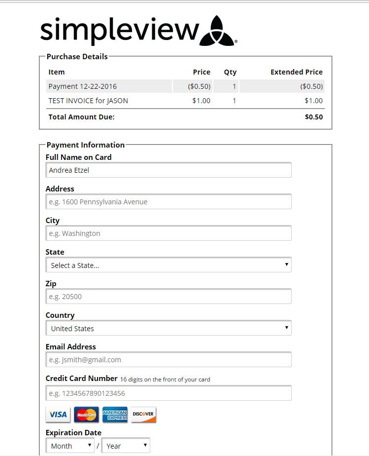369x456 pixels.
Task: Focus the Full Name on Card field
Action: [x=168, y=170]
